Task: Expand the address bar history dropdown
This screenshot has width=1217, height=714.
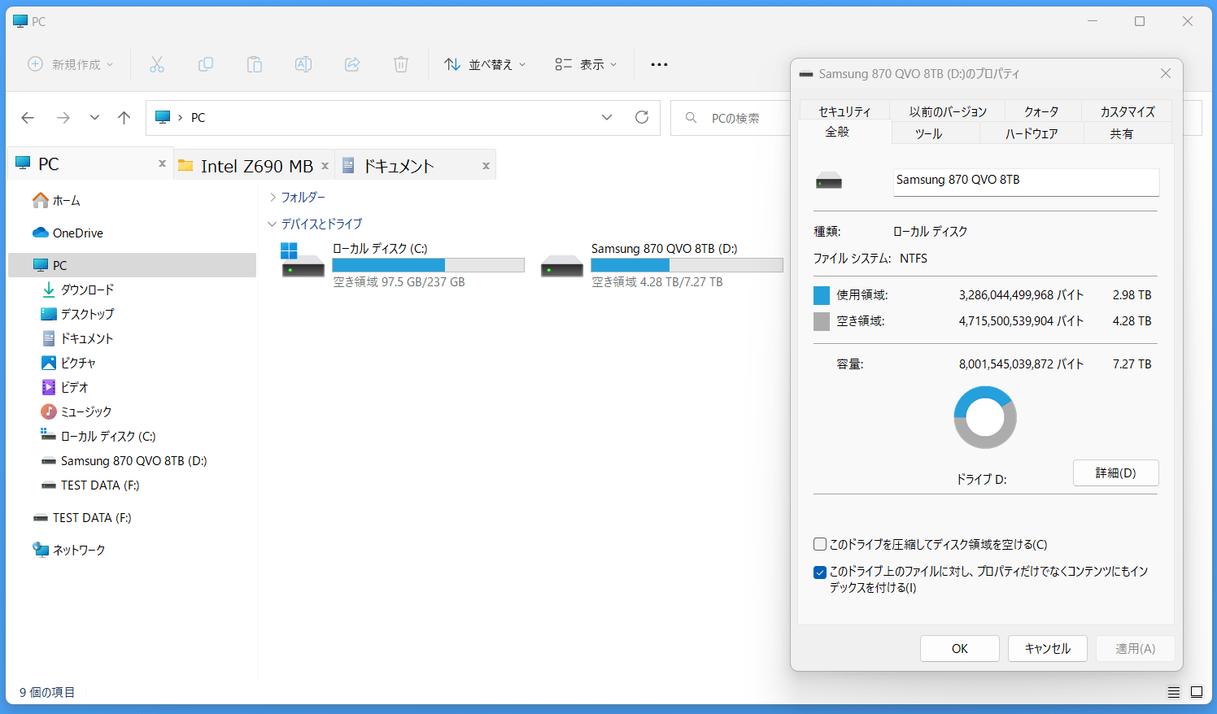Action: pos(607,117)
